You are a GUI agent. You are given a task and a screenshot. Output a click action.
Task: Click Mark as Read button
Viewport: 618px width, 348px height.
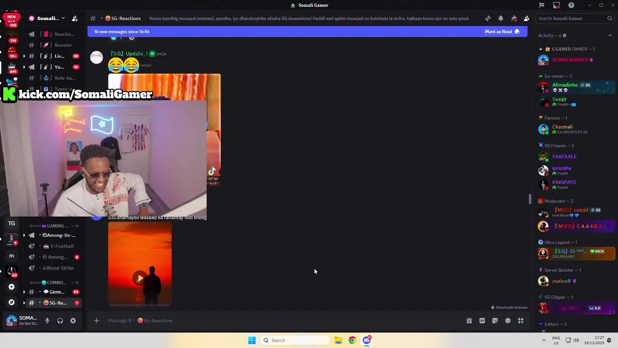502,31
